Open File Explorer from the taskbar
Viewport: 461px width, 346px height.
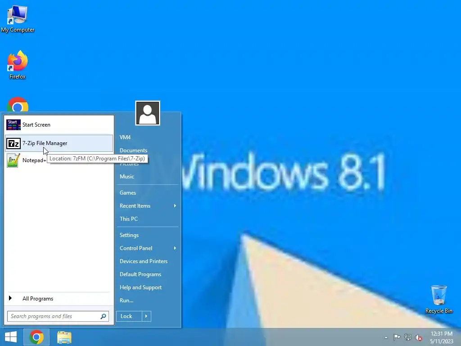coord(64,337)
